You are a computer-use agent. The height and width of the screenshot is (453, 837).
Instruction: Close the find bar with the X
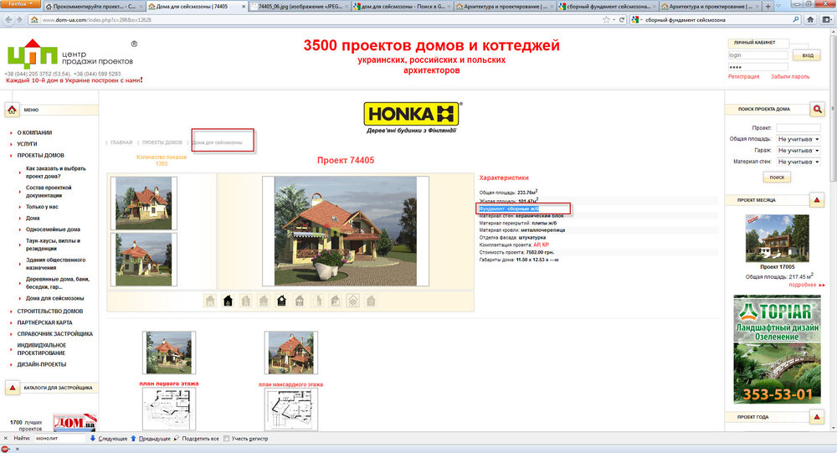coord(5,438)
